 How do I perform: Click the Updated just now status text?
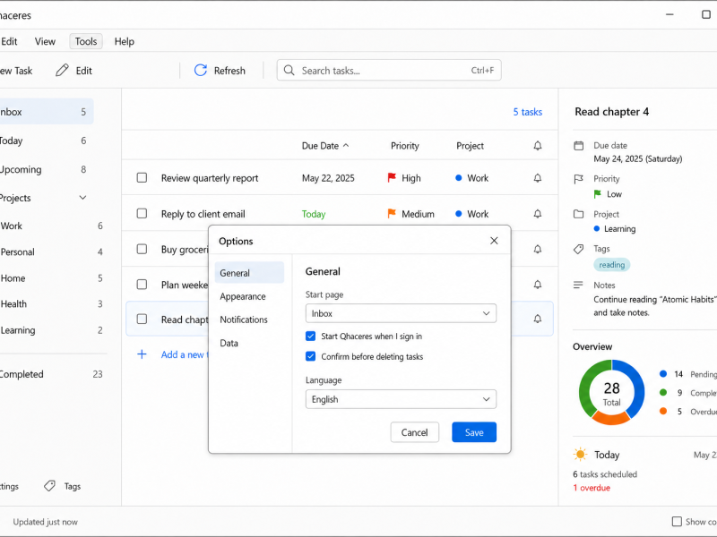(45, 522)
